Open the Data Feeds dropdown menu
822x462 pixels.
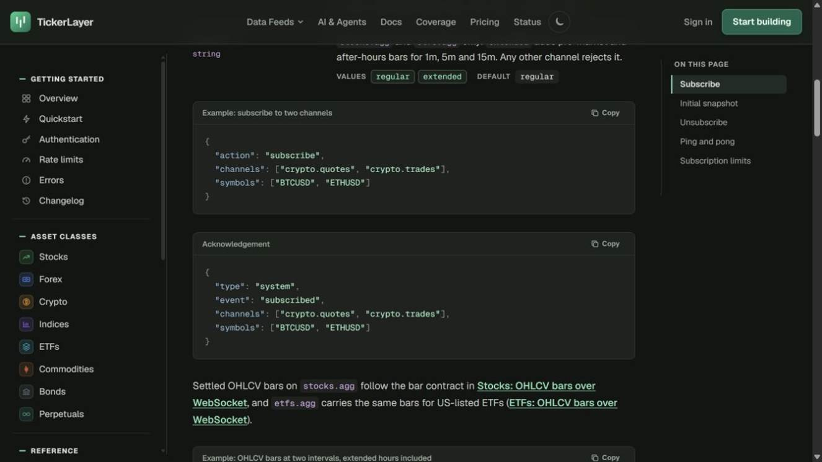coord(275,22)
